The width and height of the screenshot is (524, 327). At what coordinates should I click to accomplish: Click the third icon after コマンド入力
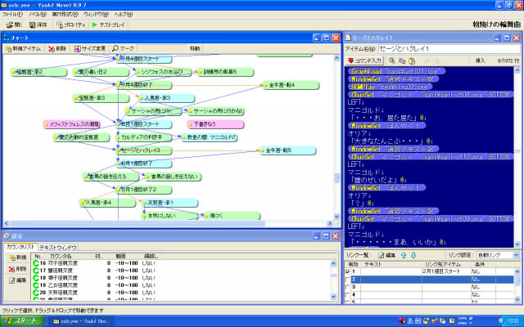412,60
